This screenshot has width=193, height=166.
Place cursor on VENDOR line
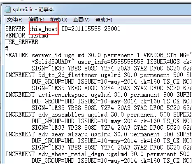coord(27,35)
